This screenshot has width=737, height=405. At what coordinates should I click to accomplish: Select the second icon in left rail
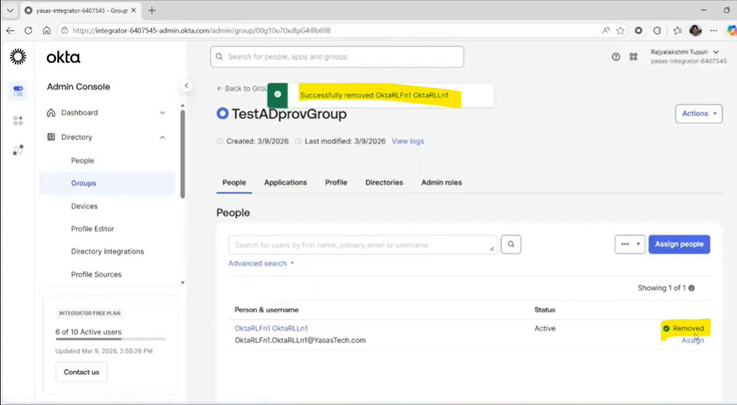pos(18,120)
